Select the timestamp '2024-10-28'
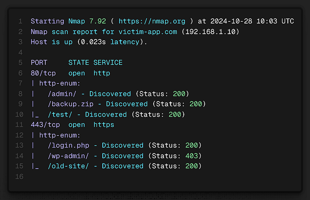Image resolution: width=310 pixels, height=200 pixels. click(x=231, y=21)
